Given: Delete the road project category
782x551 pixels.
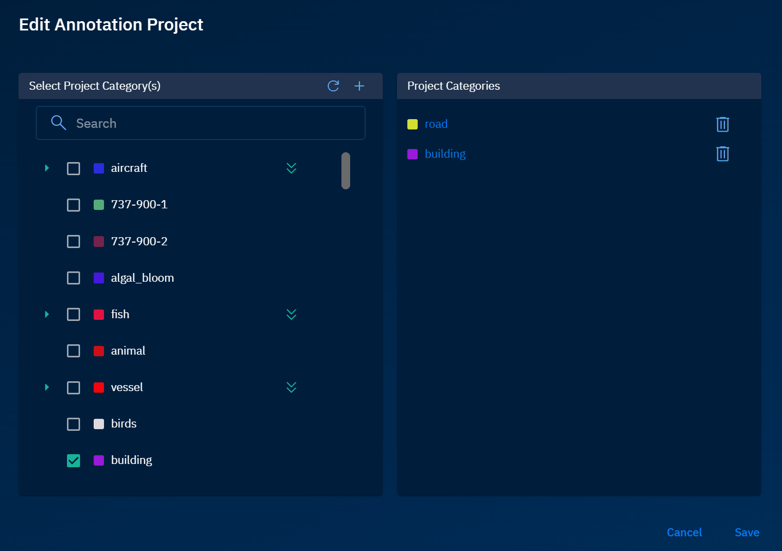Looking at the screenshot, I should [x=722, y=125].
